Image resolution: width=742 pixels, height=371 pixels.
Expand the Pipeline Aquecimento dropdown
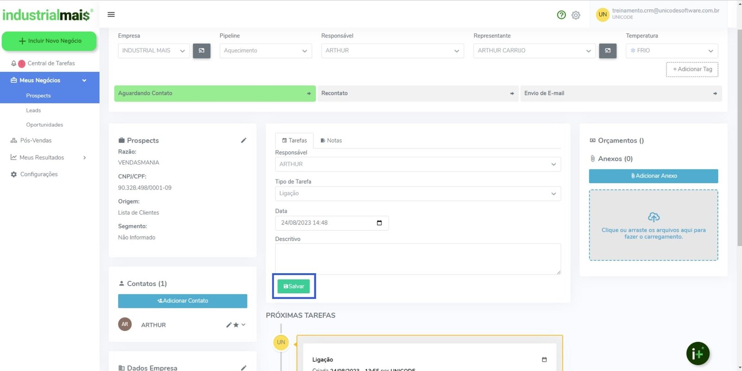(265, 51)
